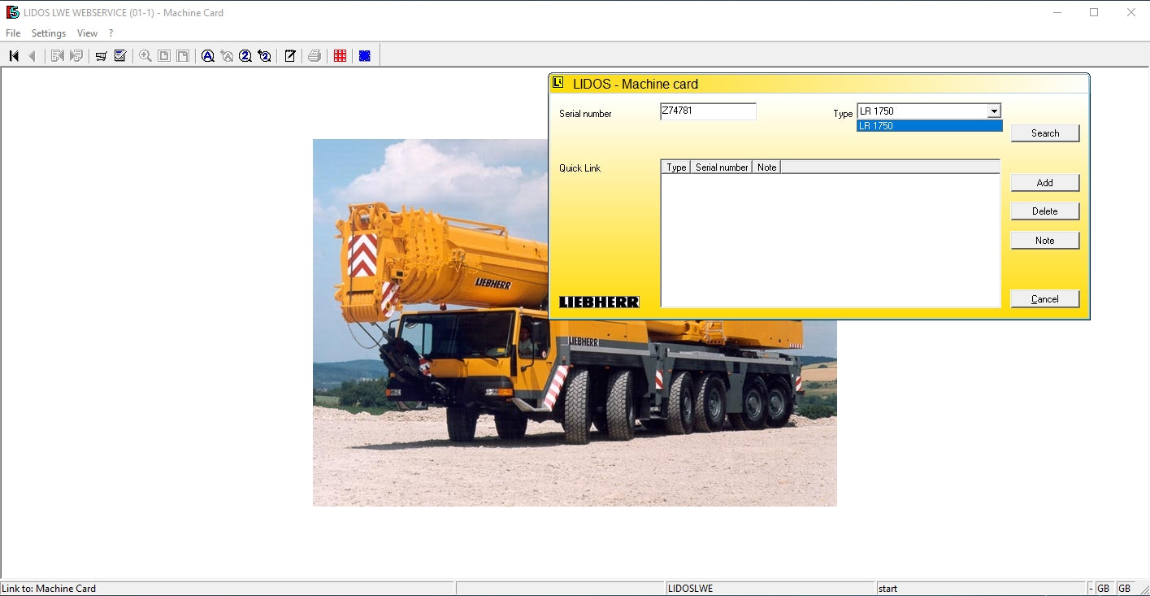Open the File menu
Image resolution: width=1150 pixels, height=596 pixels.
(13, 33)
